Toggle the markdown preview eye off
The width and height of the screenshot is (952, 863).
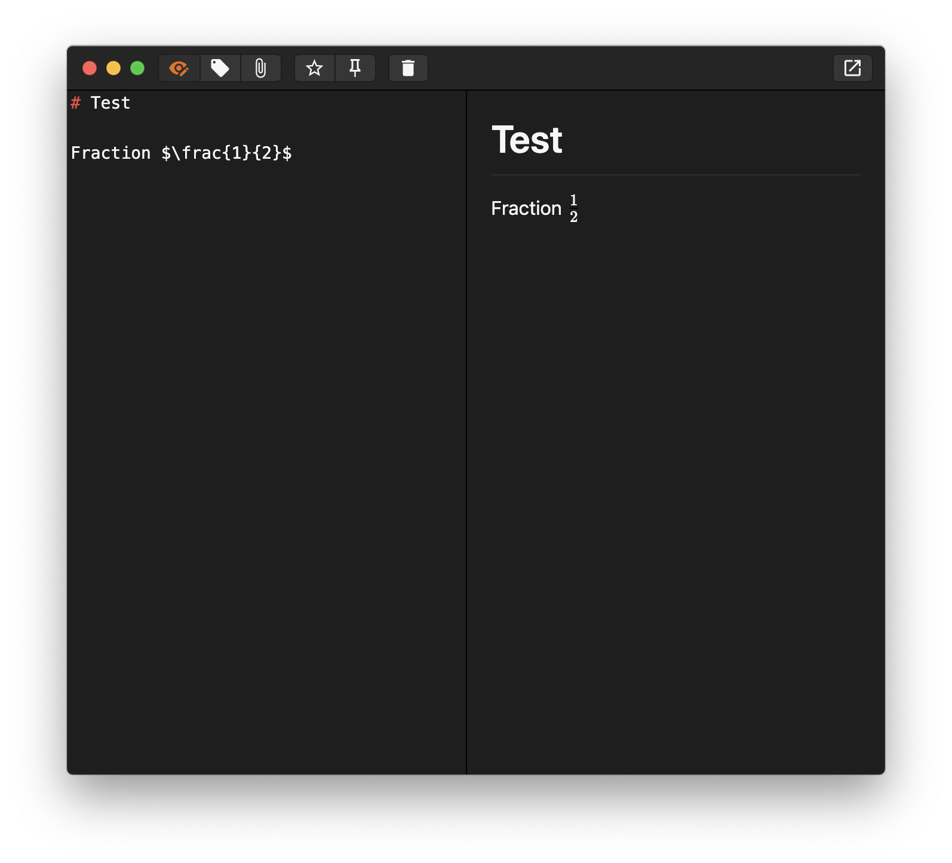tap(179, 68)
